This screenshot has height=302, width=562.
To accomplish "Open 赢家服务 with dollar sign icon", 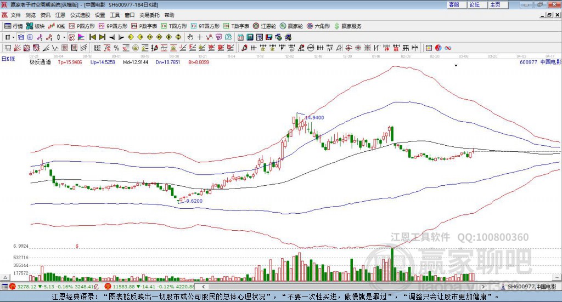I will 347,26.
